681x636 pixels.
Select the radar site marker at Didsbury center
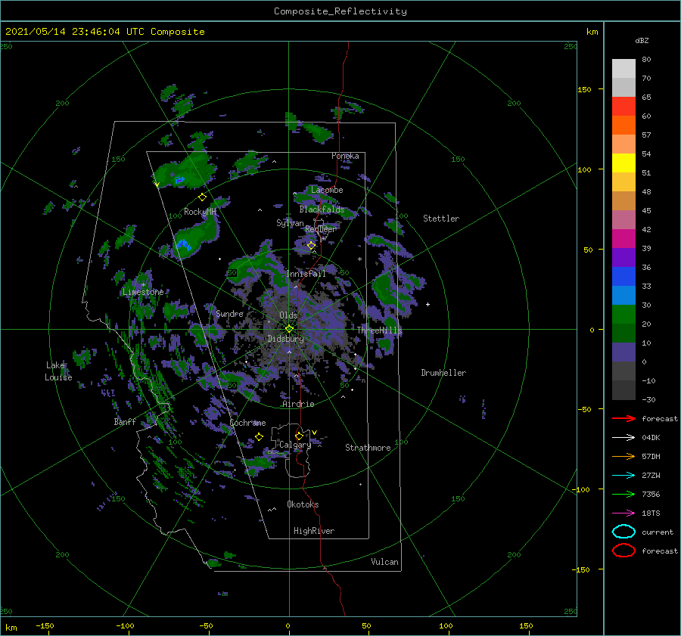(x=289, y=329)
